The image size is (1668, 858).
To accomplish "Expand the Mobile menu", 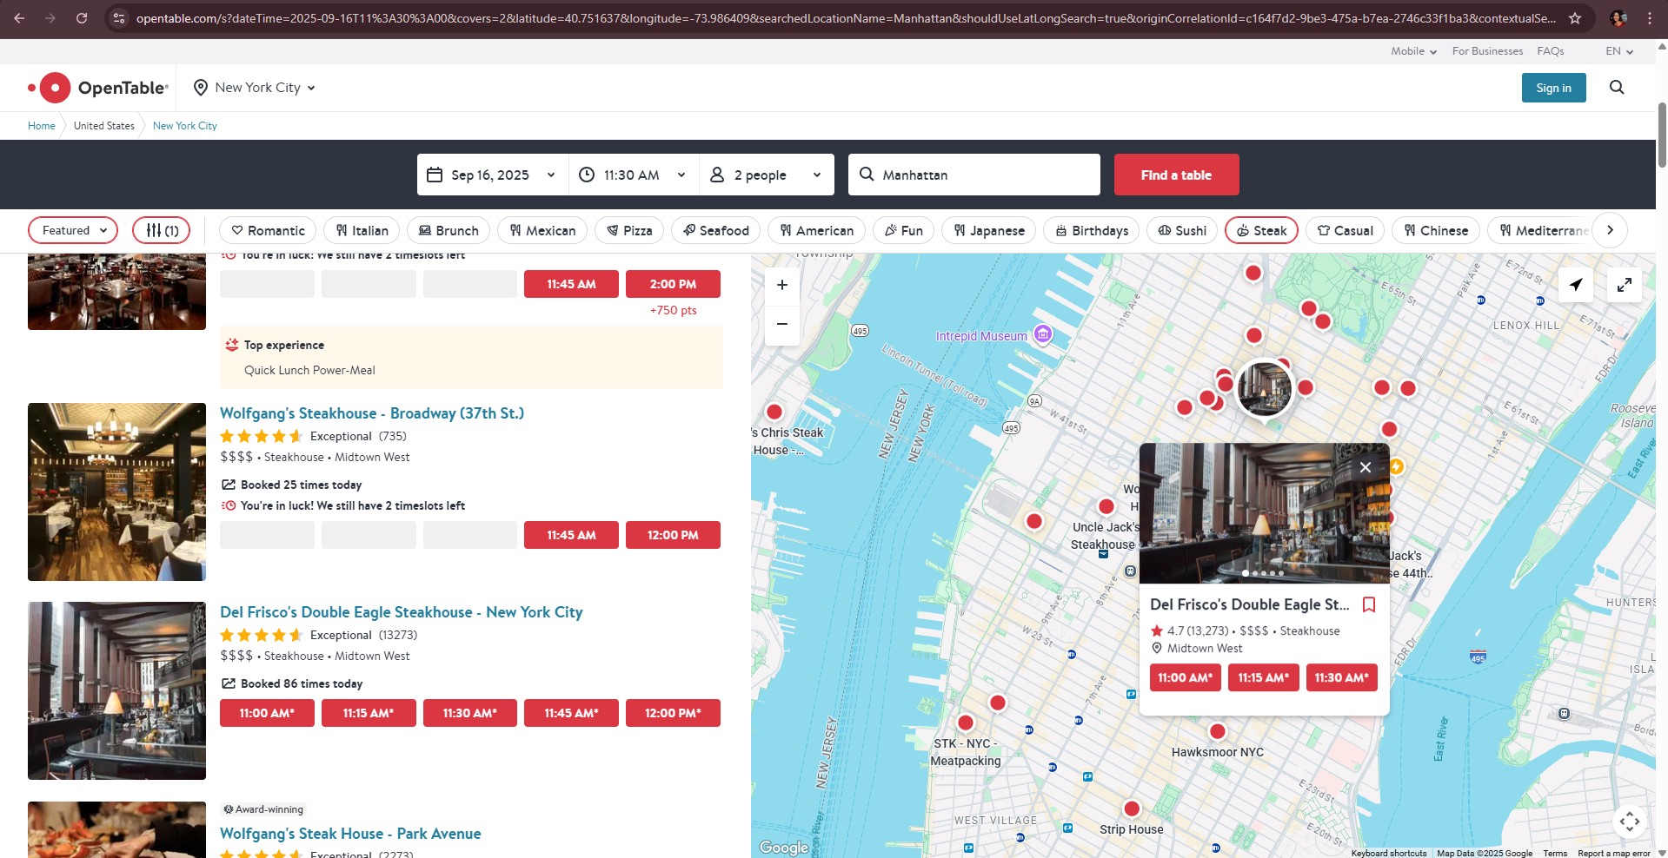I will click(x=1413, y=51).
